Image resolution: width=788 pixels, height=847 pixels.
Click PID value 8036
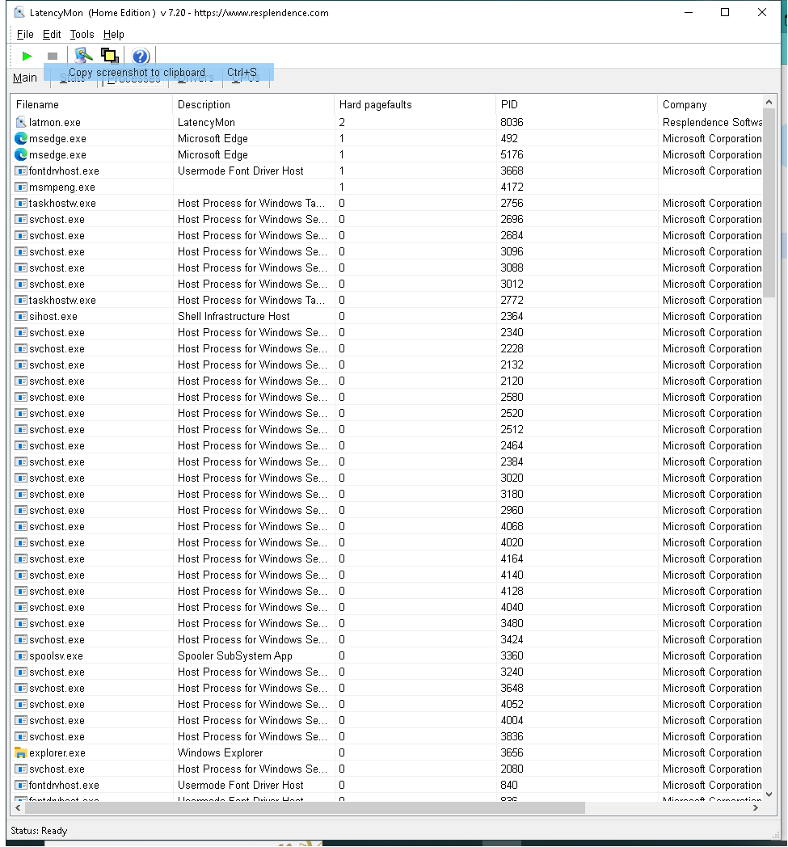click(x=512, y=122)
